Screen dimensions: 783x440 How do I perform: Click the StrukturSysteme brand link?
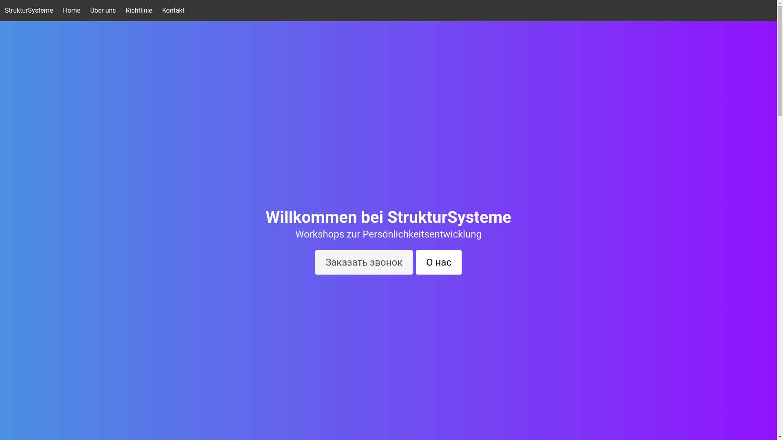(x=29, y=11)
